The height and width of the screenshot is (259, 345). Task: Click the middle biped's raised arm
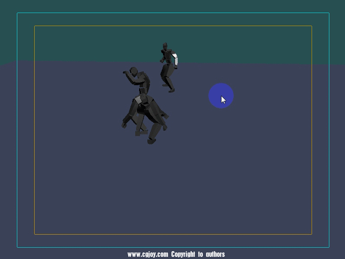[128, 74]
